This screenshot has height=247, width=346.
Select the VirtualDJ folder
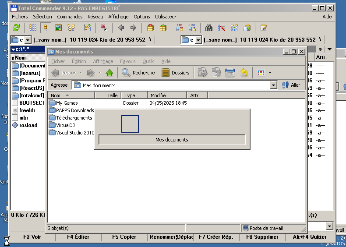[62, 125]
